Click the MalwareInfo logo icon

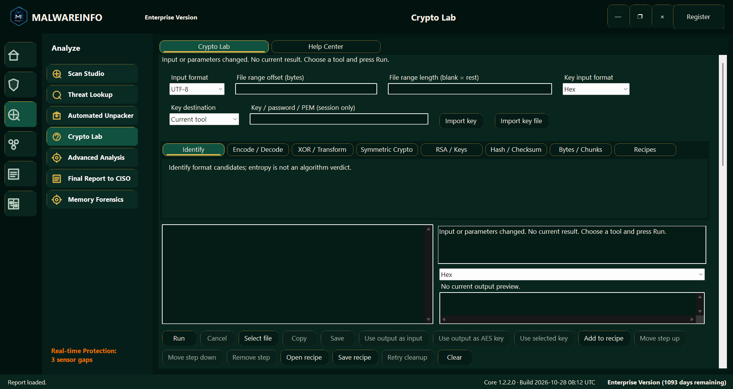point(19,17)
